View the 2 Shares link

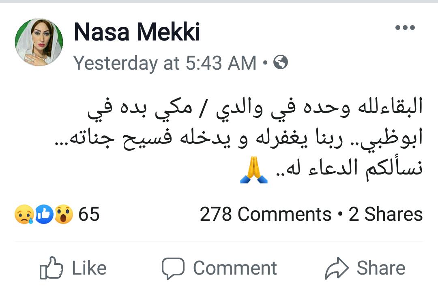[385, 214]
